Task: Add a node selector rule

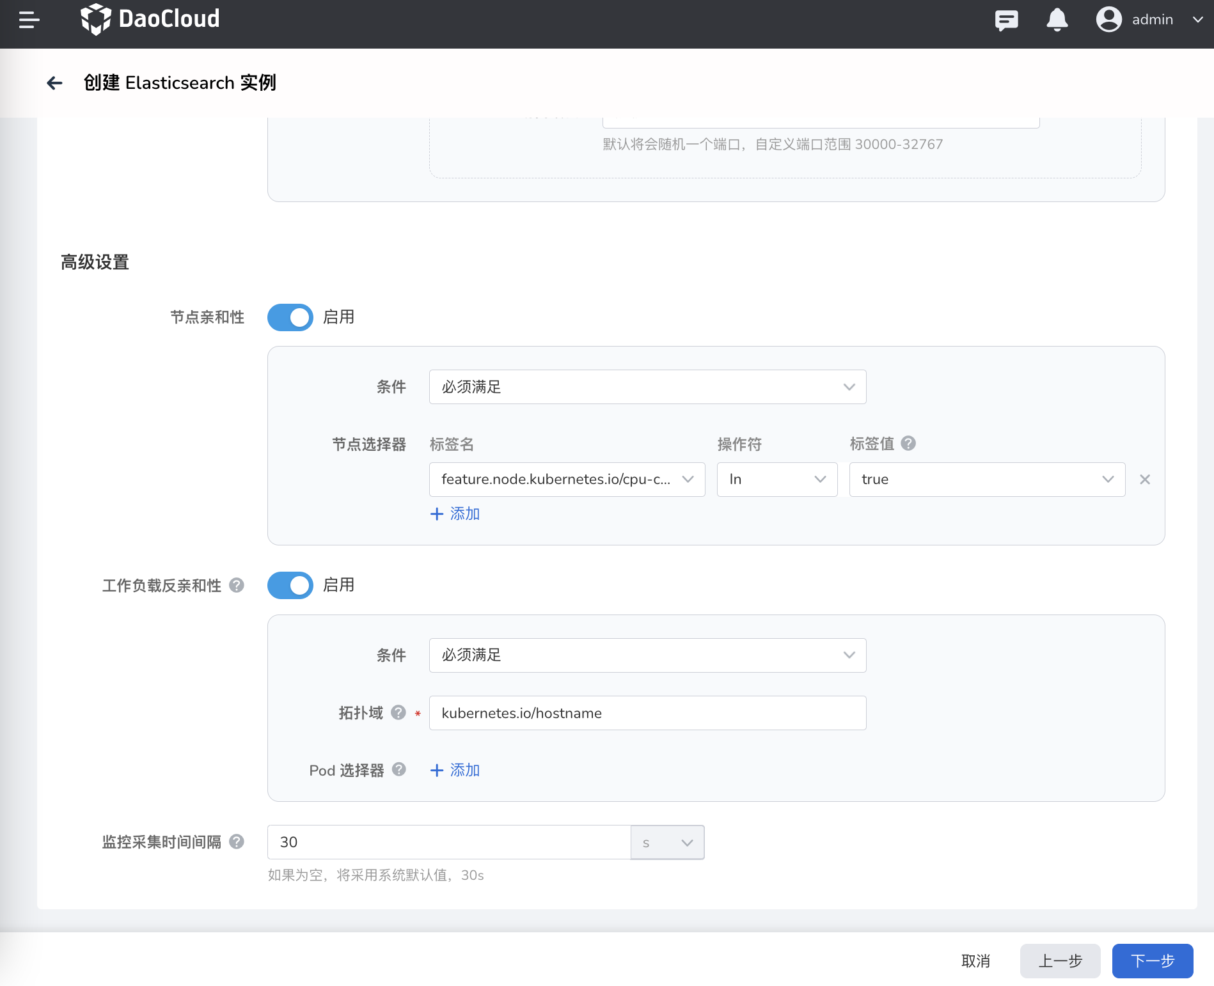Action: click(455, 514)
